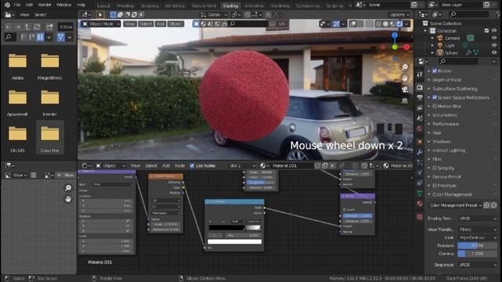This screenshot has width=502, height=282.
Task: Click the green Y axis gizmo
Action: tap(395, 47)
